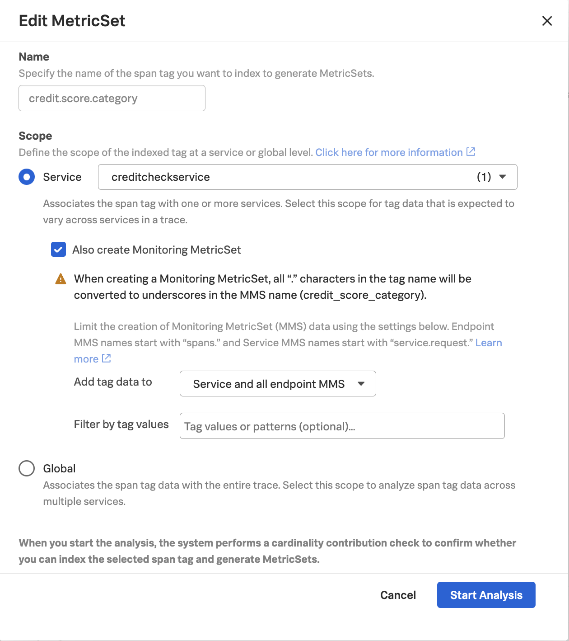This screenshot has height=641, width=569.
Task: Click the credit.score.category name field
Action: (112, 98)
